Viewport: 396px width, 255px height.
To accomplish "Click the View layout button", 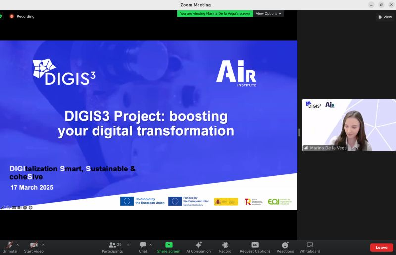I will pyautogui.click(x=385, y=17).
